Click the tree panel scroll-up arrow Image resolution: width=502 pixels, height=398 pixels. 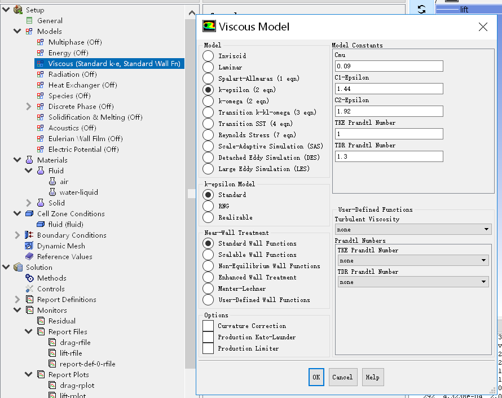192,13
